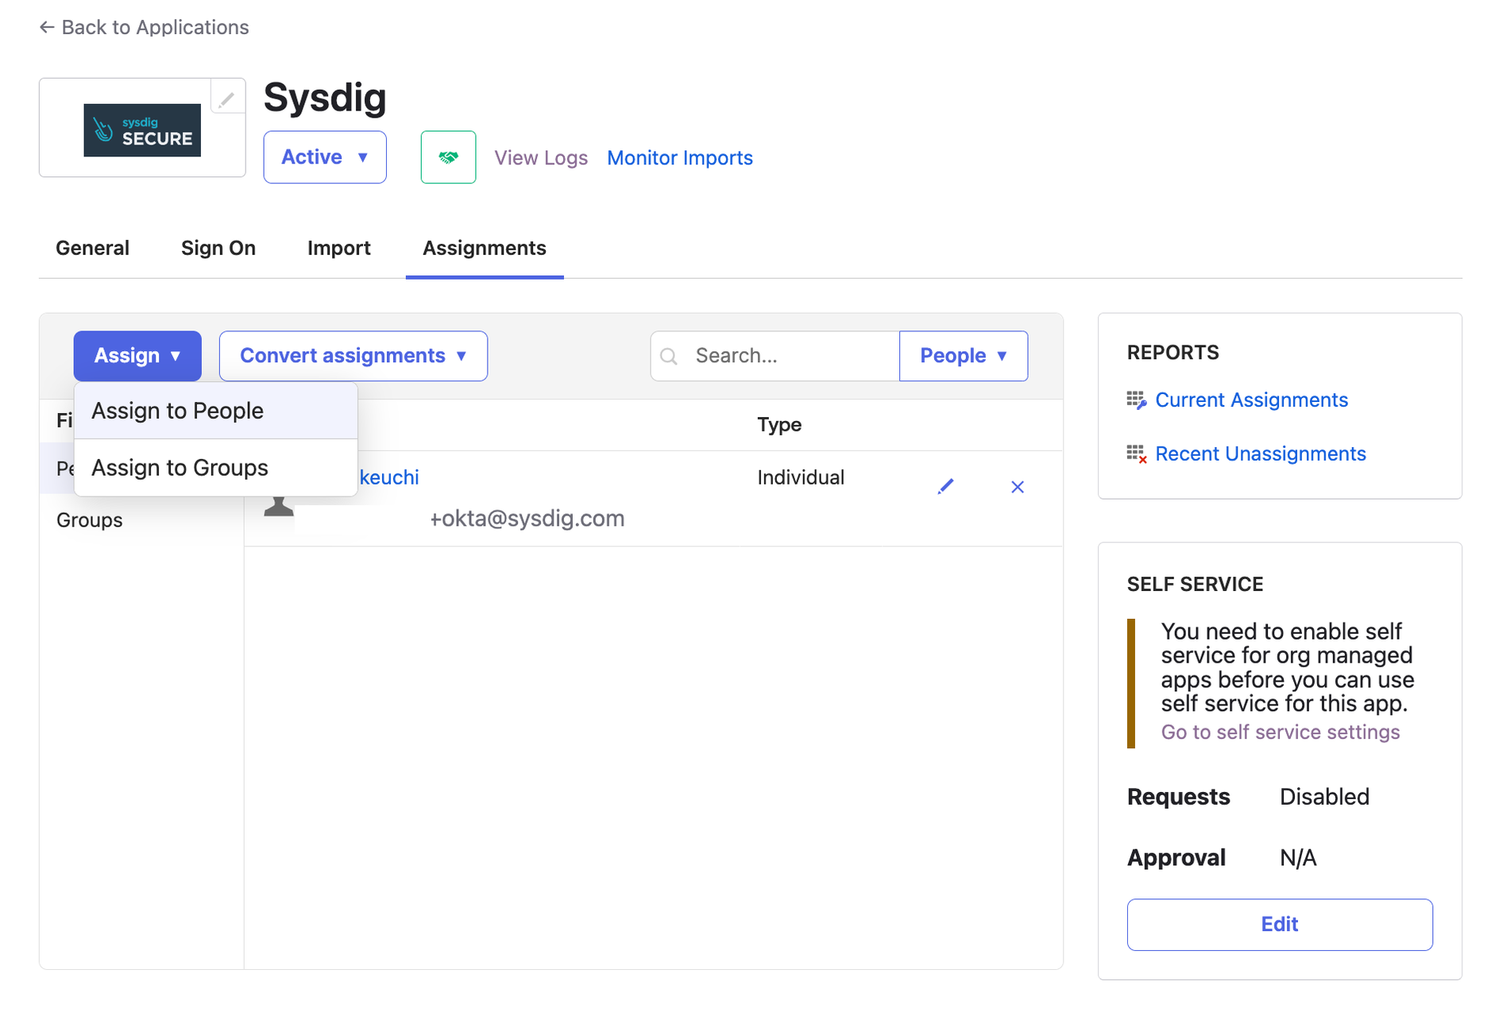Screen dimensions: 1495x1016
Task: Click the user avatar icon
Action: (x=279, y=506)
